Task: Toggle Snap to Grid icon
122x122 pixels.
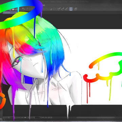Action: coord(67,9)
